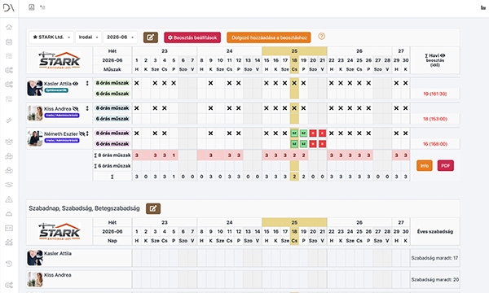Click day 18 header in the schedule table

tap(294, 60)
